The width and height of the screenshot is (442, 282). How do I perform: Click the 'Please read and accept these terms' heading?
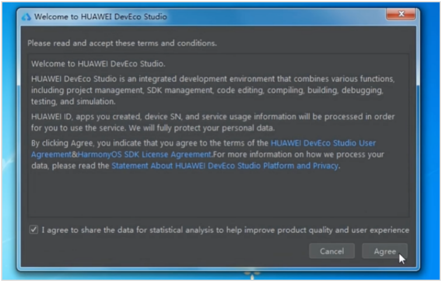tap(122, 43)
